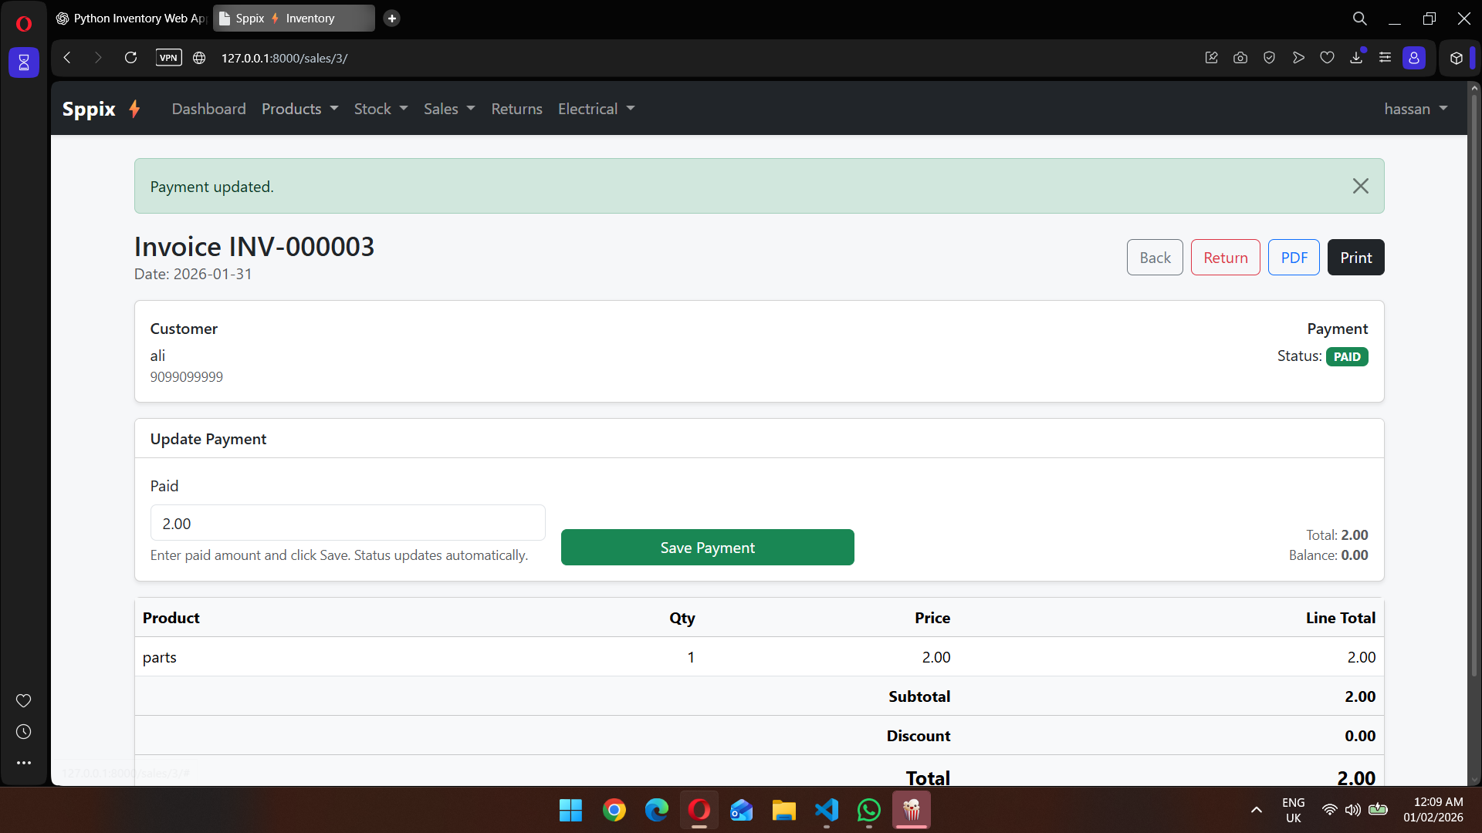The width and height of the screenshot is (1482, 833).
Task: Click the Paid amount input field
Action: pyautogui.click(x=347, y=524)
